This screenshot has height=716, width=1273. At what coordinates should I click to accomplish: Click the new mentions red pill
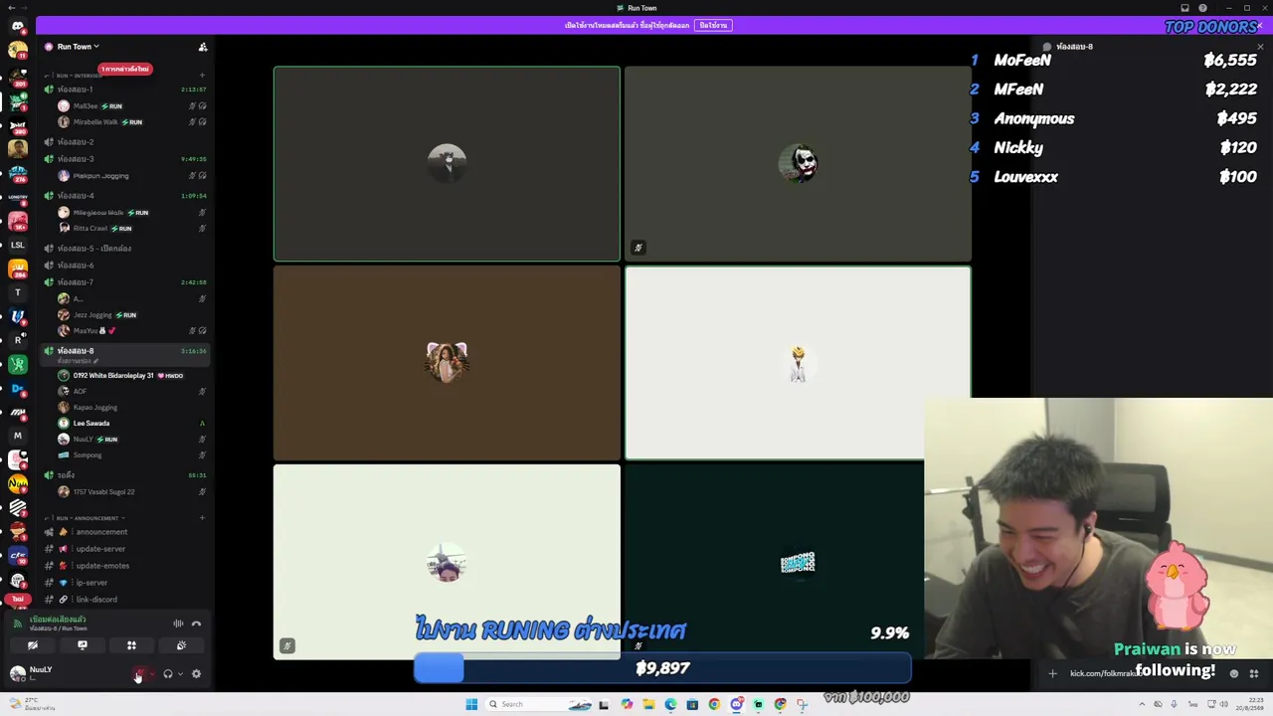point(124,69)
